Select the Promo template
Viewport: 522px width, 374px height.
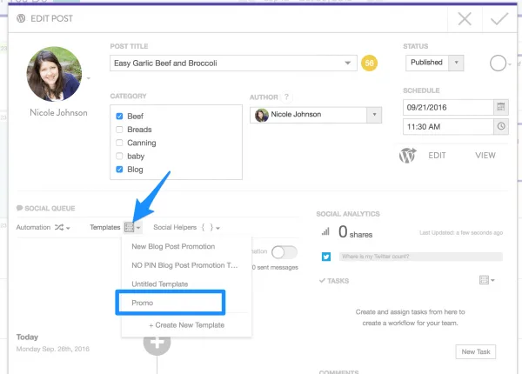tap(142, 303)
